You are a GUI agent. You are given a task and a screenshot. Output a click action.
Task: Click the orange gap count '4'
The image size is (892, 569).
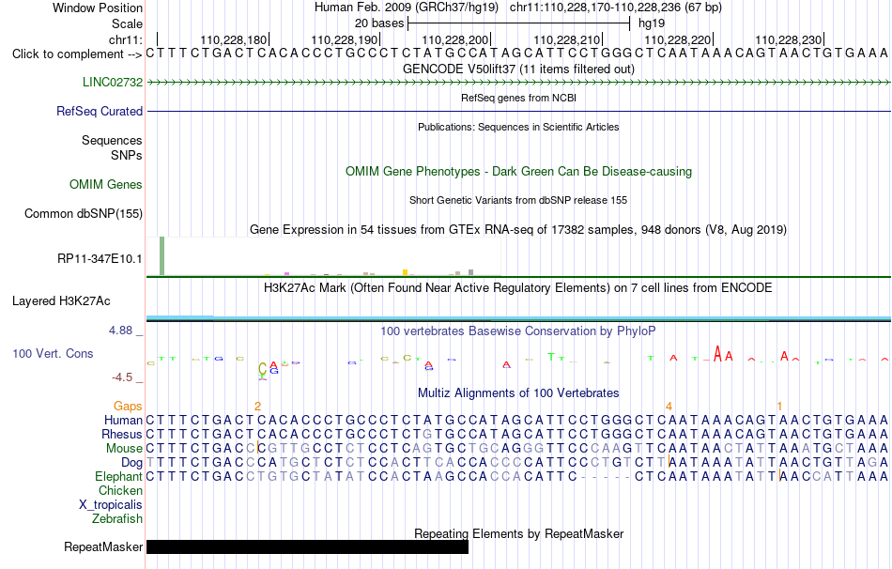pyautogui.click(x=669, y=407)
